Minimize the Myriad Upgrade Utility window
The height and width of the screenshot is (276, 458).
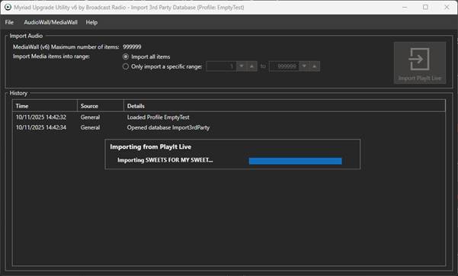tap(405, 8)
